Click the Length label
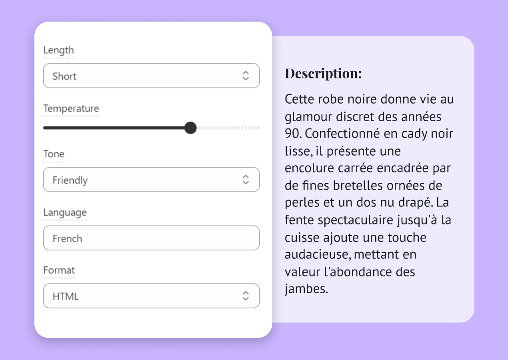 [58, 50]
